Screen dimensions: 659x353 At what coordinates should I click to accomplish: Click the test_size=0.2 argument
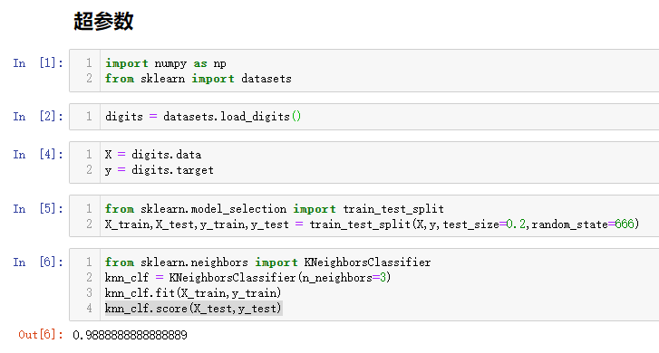click(x=484, y=224)
